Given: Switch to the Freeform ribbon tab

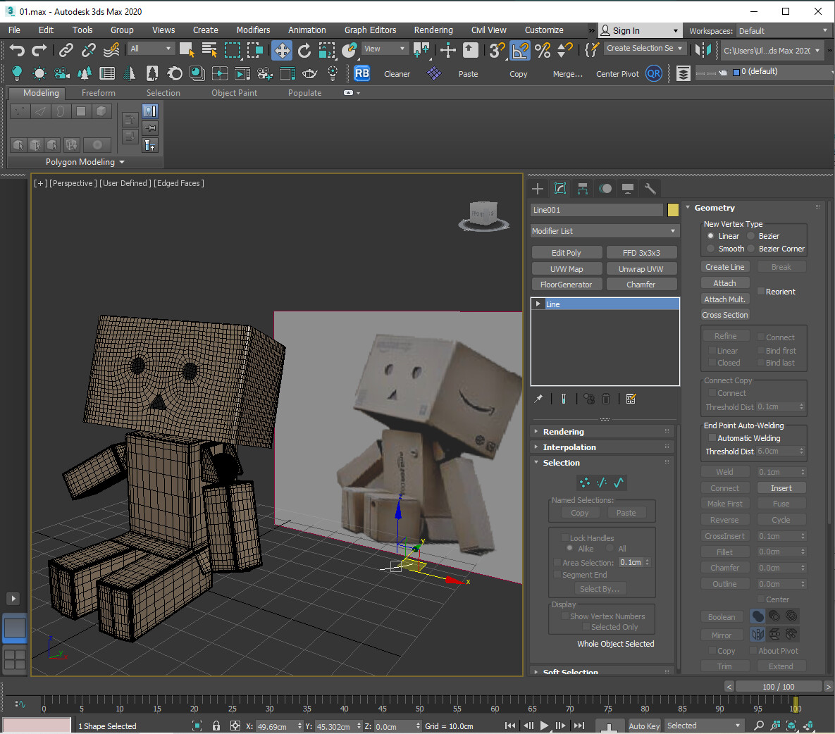Looking at the screenshot, I should [98, 93].
